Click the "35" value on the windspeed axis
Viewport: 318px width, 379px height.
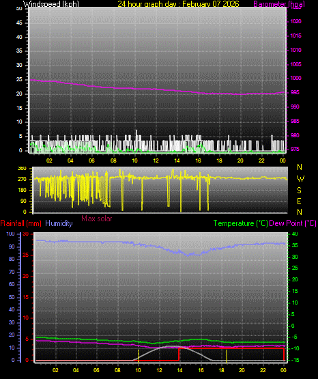pyautogui.click(x=19, y=51)
